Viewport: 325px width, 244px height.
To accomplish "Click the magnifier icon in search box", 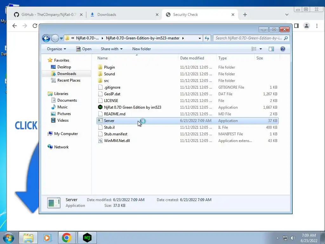I will pos(286,38).
